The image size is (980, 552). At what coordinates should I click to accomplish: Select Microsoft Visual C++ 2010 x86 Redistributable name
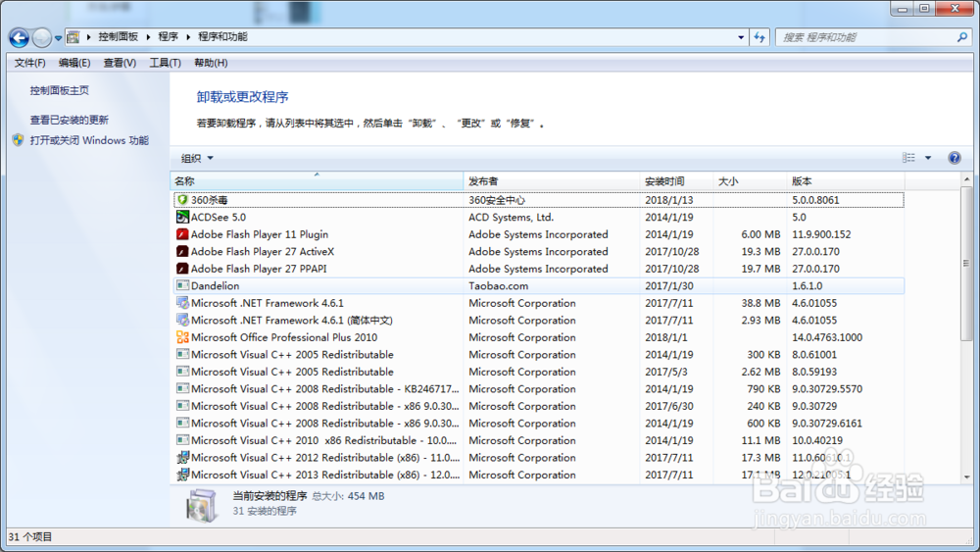coord(323,441)
